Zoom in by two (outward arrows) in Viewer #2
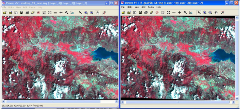The height and width of the screenshot is (109, 240). click(x=50, y=13)
